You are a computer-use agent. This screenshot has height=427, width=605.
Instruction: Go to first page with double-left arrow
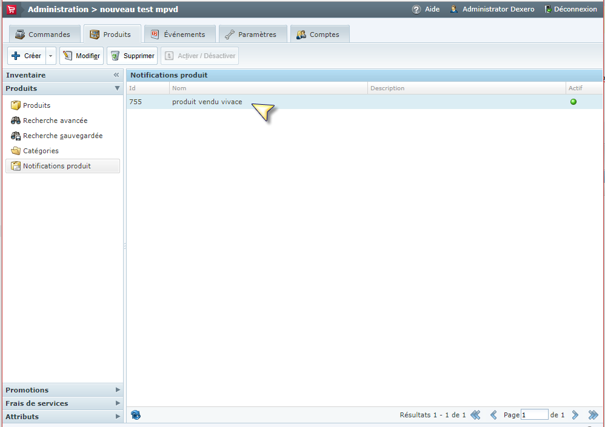tap(475, 415)
